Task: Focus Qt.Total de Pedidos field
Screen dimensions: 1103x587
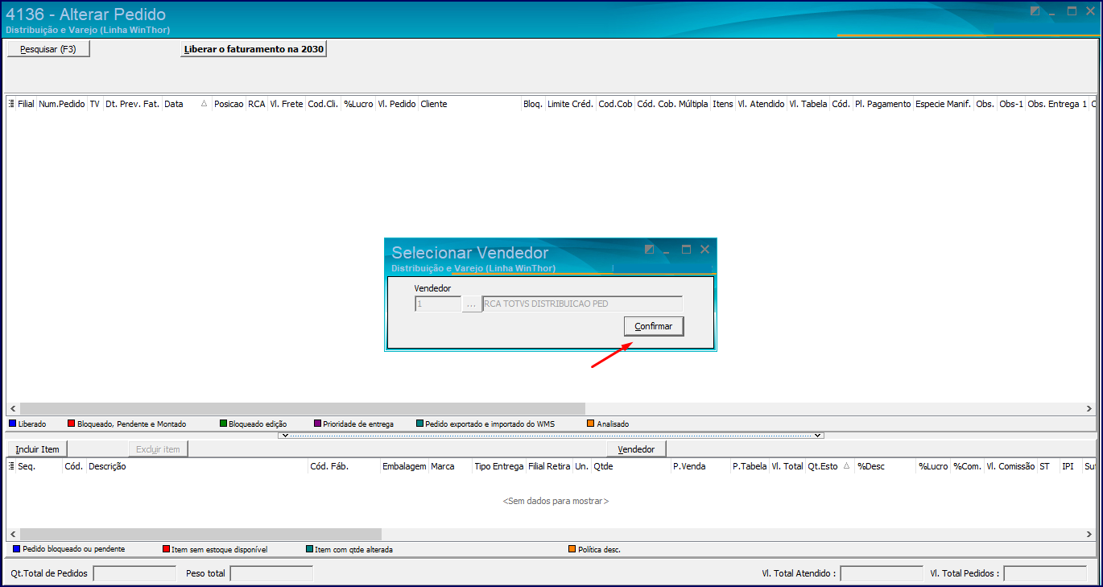Action: click(134, 573)
